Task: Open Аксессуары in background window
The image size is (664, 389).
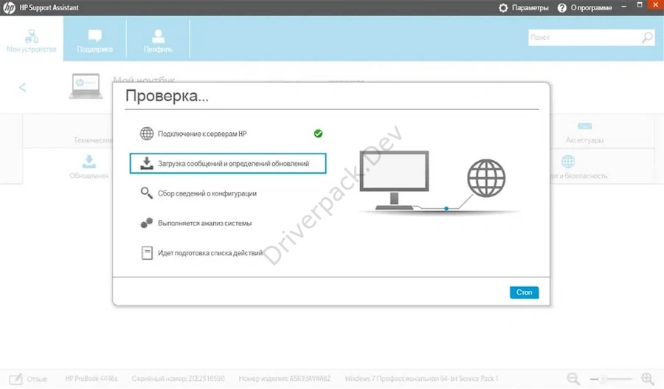Action: 584,134
